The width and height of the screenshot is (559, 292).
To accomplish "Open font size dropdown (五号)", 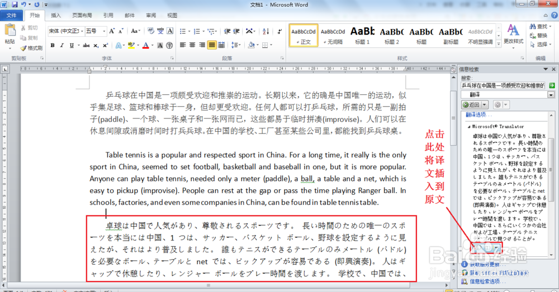I will click(x=104, y=31).
